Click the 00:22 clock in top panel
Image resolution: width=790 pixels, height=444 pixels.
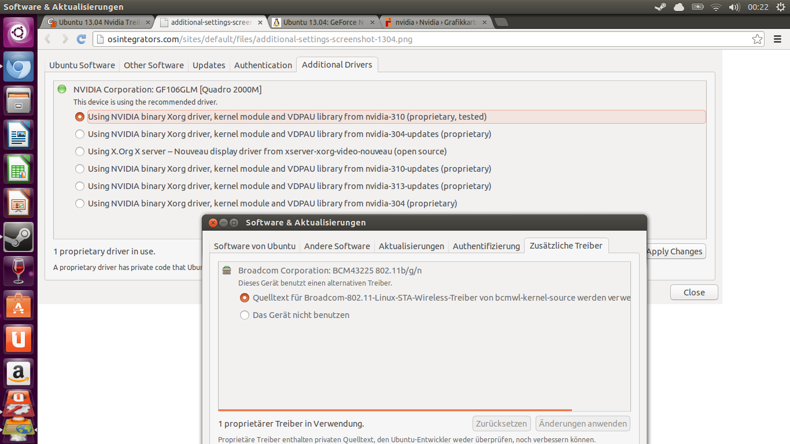(758, 7)
